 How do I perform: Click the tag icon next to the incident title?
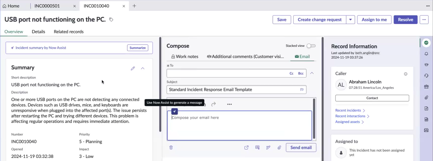pos(111,20)
